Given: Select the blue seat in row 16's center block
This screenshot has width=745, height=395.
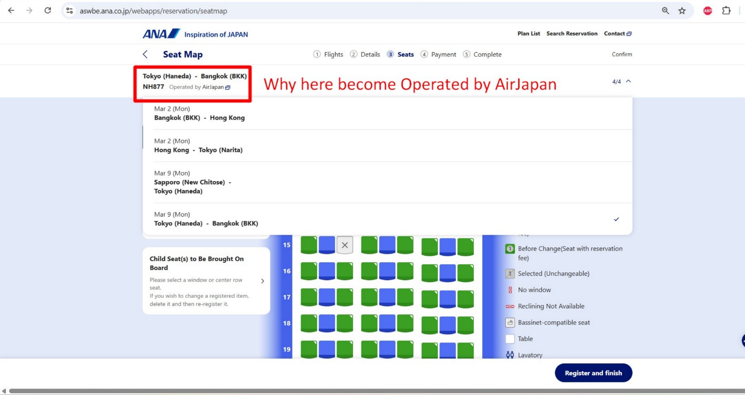Looking at the screenshot, I should coord(387,271).
